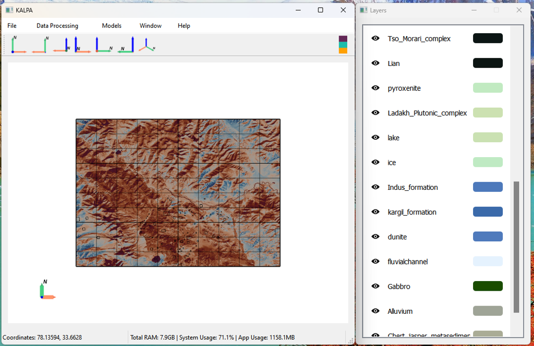Viewport: 534px width, 346px height.
Task: Toggle visibility of the Lian layer
Action: [x=376, y=63]
